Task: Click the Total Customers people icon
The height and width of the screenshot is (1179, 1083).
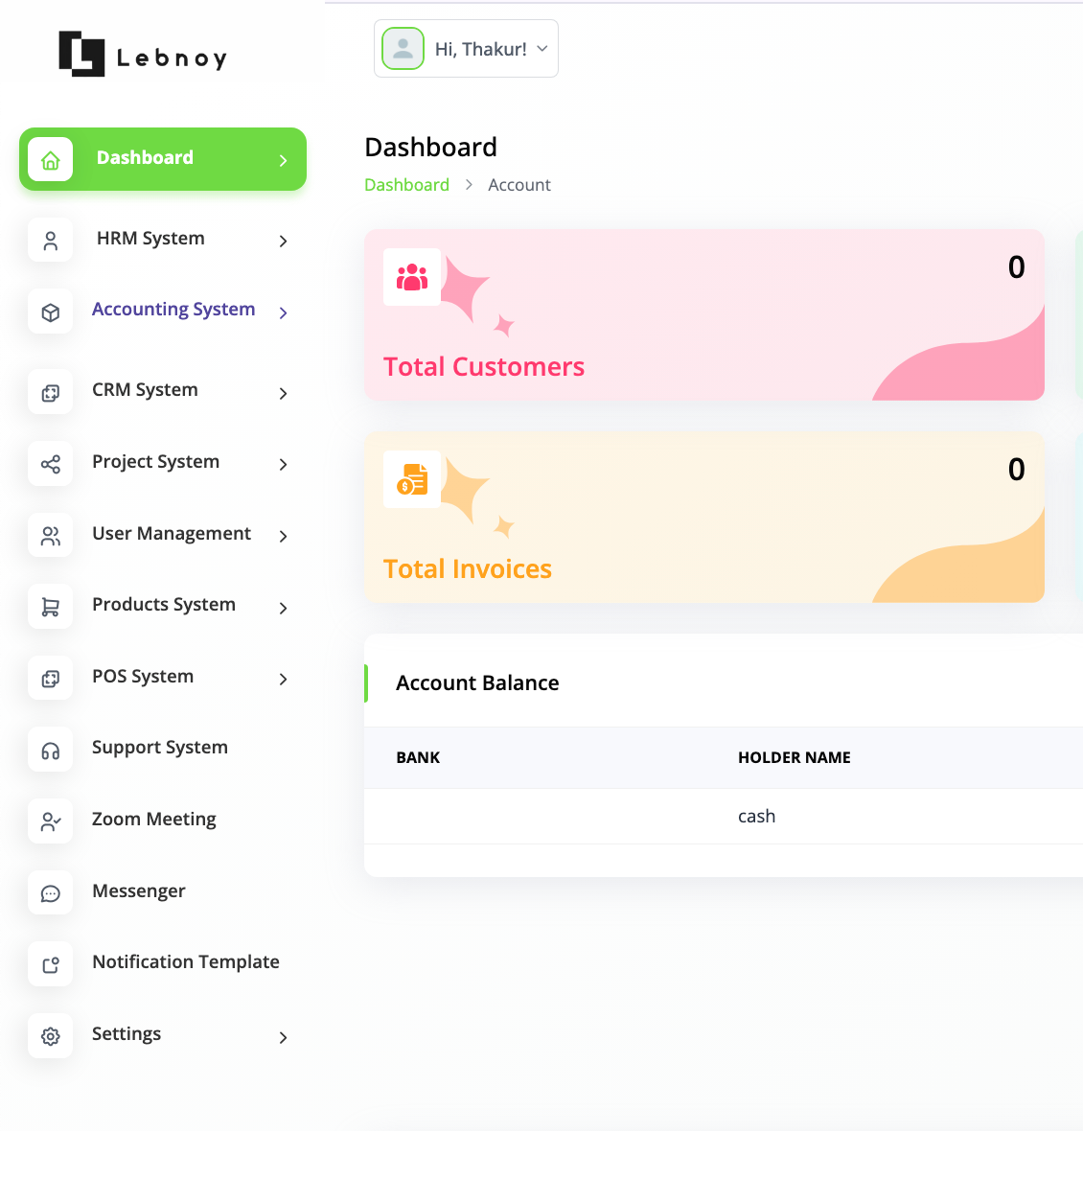Action: (412, 277)
